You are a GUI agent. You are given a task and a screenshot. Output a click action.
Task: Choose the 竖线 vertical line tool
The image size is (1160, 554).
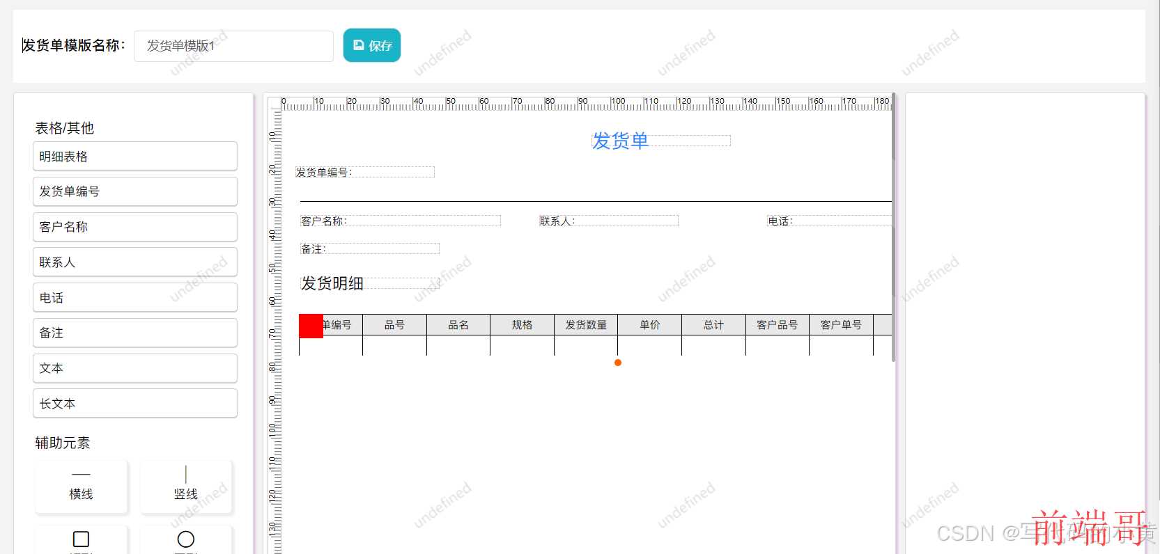[186, 486]
